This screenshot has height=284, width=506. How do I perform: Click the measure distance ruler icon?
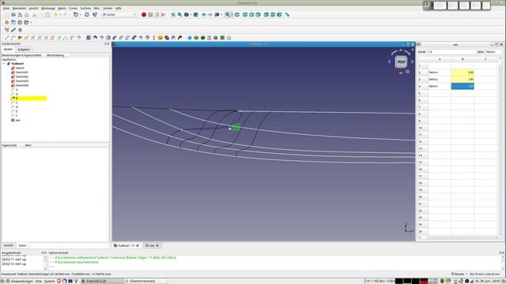point(287,14)
